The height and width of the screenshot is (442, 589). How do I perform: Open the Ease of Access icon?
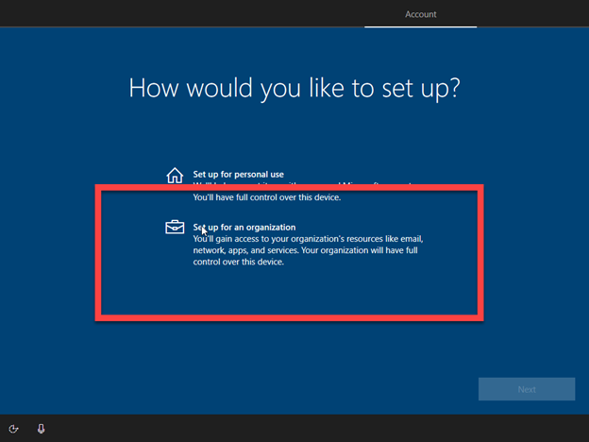[x=13, y=428]
